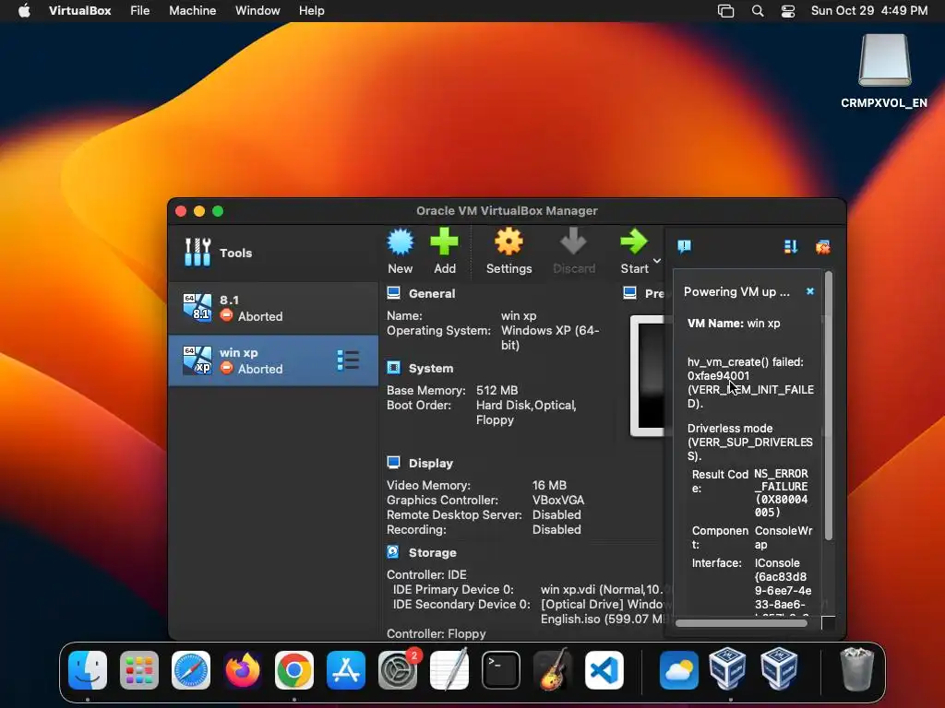Open the File menu
The width and height of the screenshot is (945, 708).
click(x=140, y=11)
